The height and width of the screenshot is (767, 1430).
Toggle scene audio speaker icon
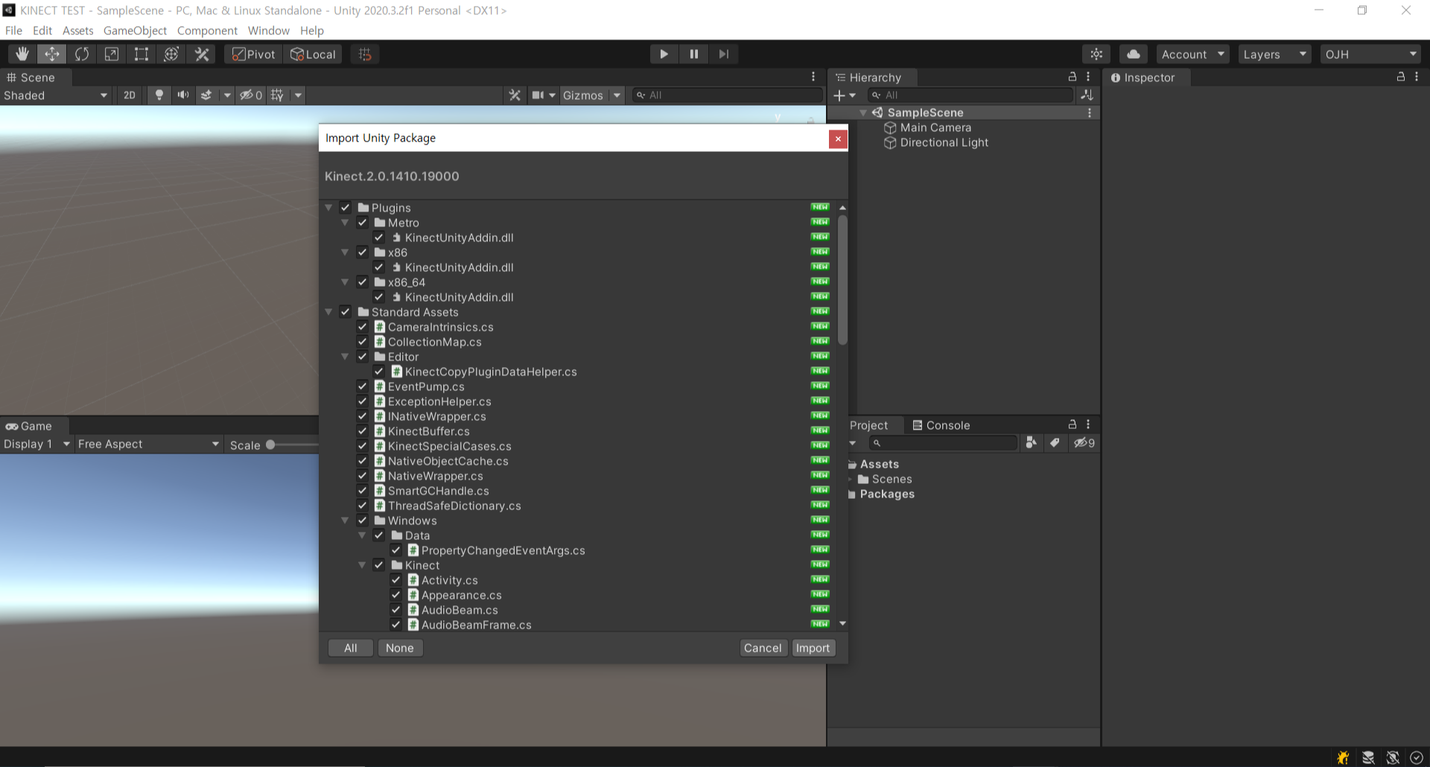point(182,95)
